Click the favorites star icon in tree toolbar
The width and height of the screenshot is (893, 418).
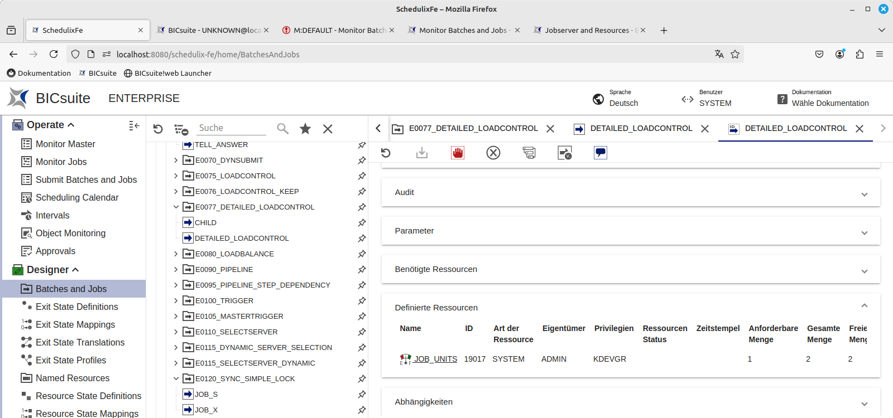[305, 129]
